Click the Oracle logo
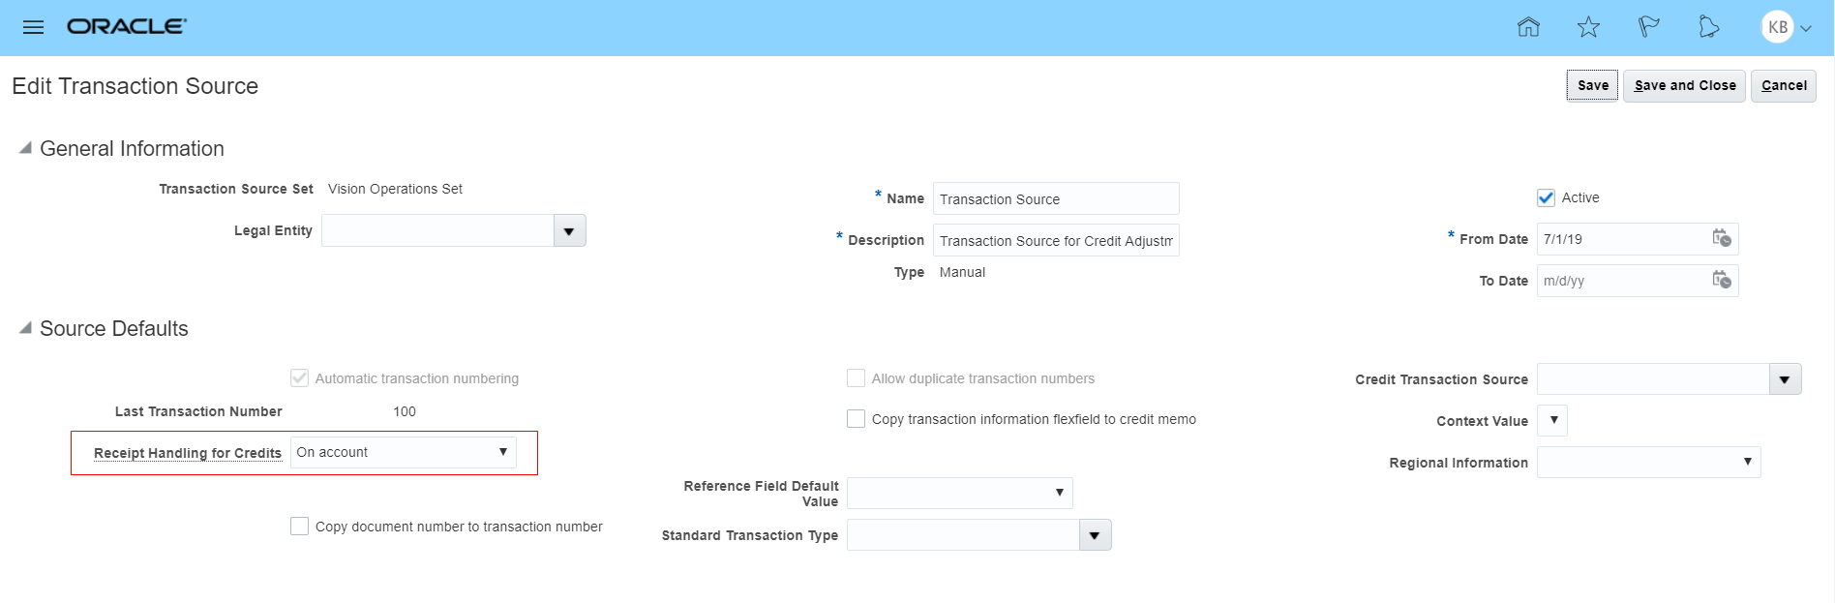 click(126, 27)
